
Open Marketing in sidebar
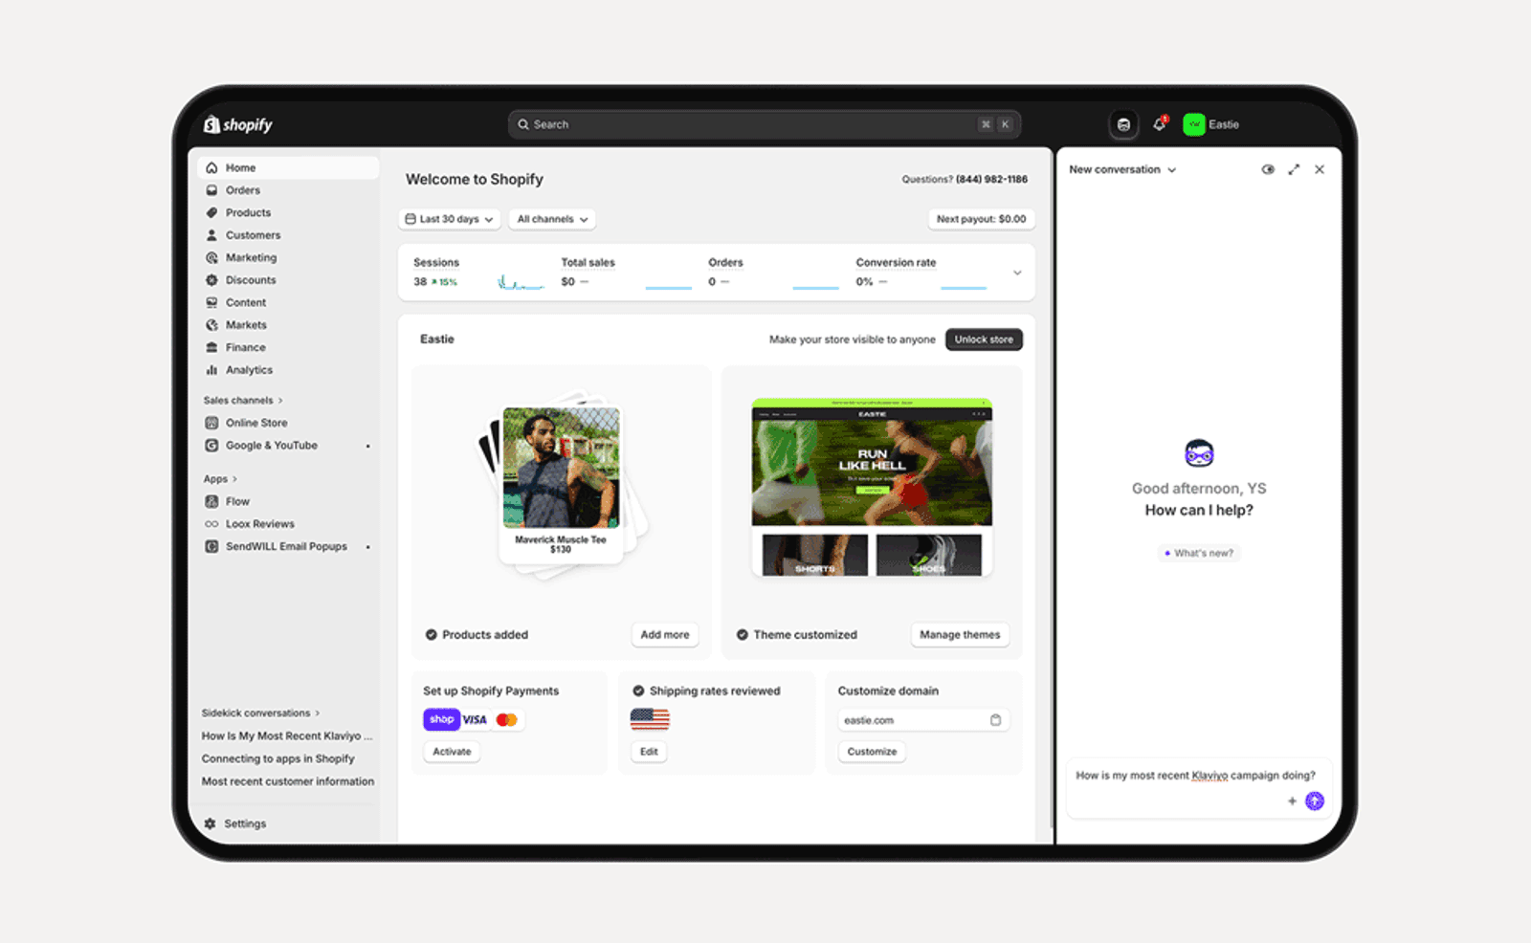pos(287,257)
